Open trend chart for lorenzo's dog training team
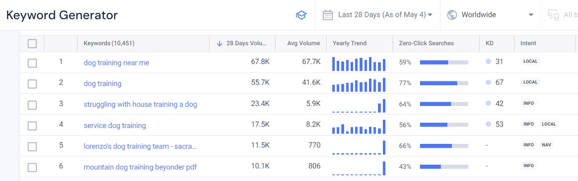This screenshot has width=578, height=181. click(359, 147)
